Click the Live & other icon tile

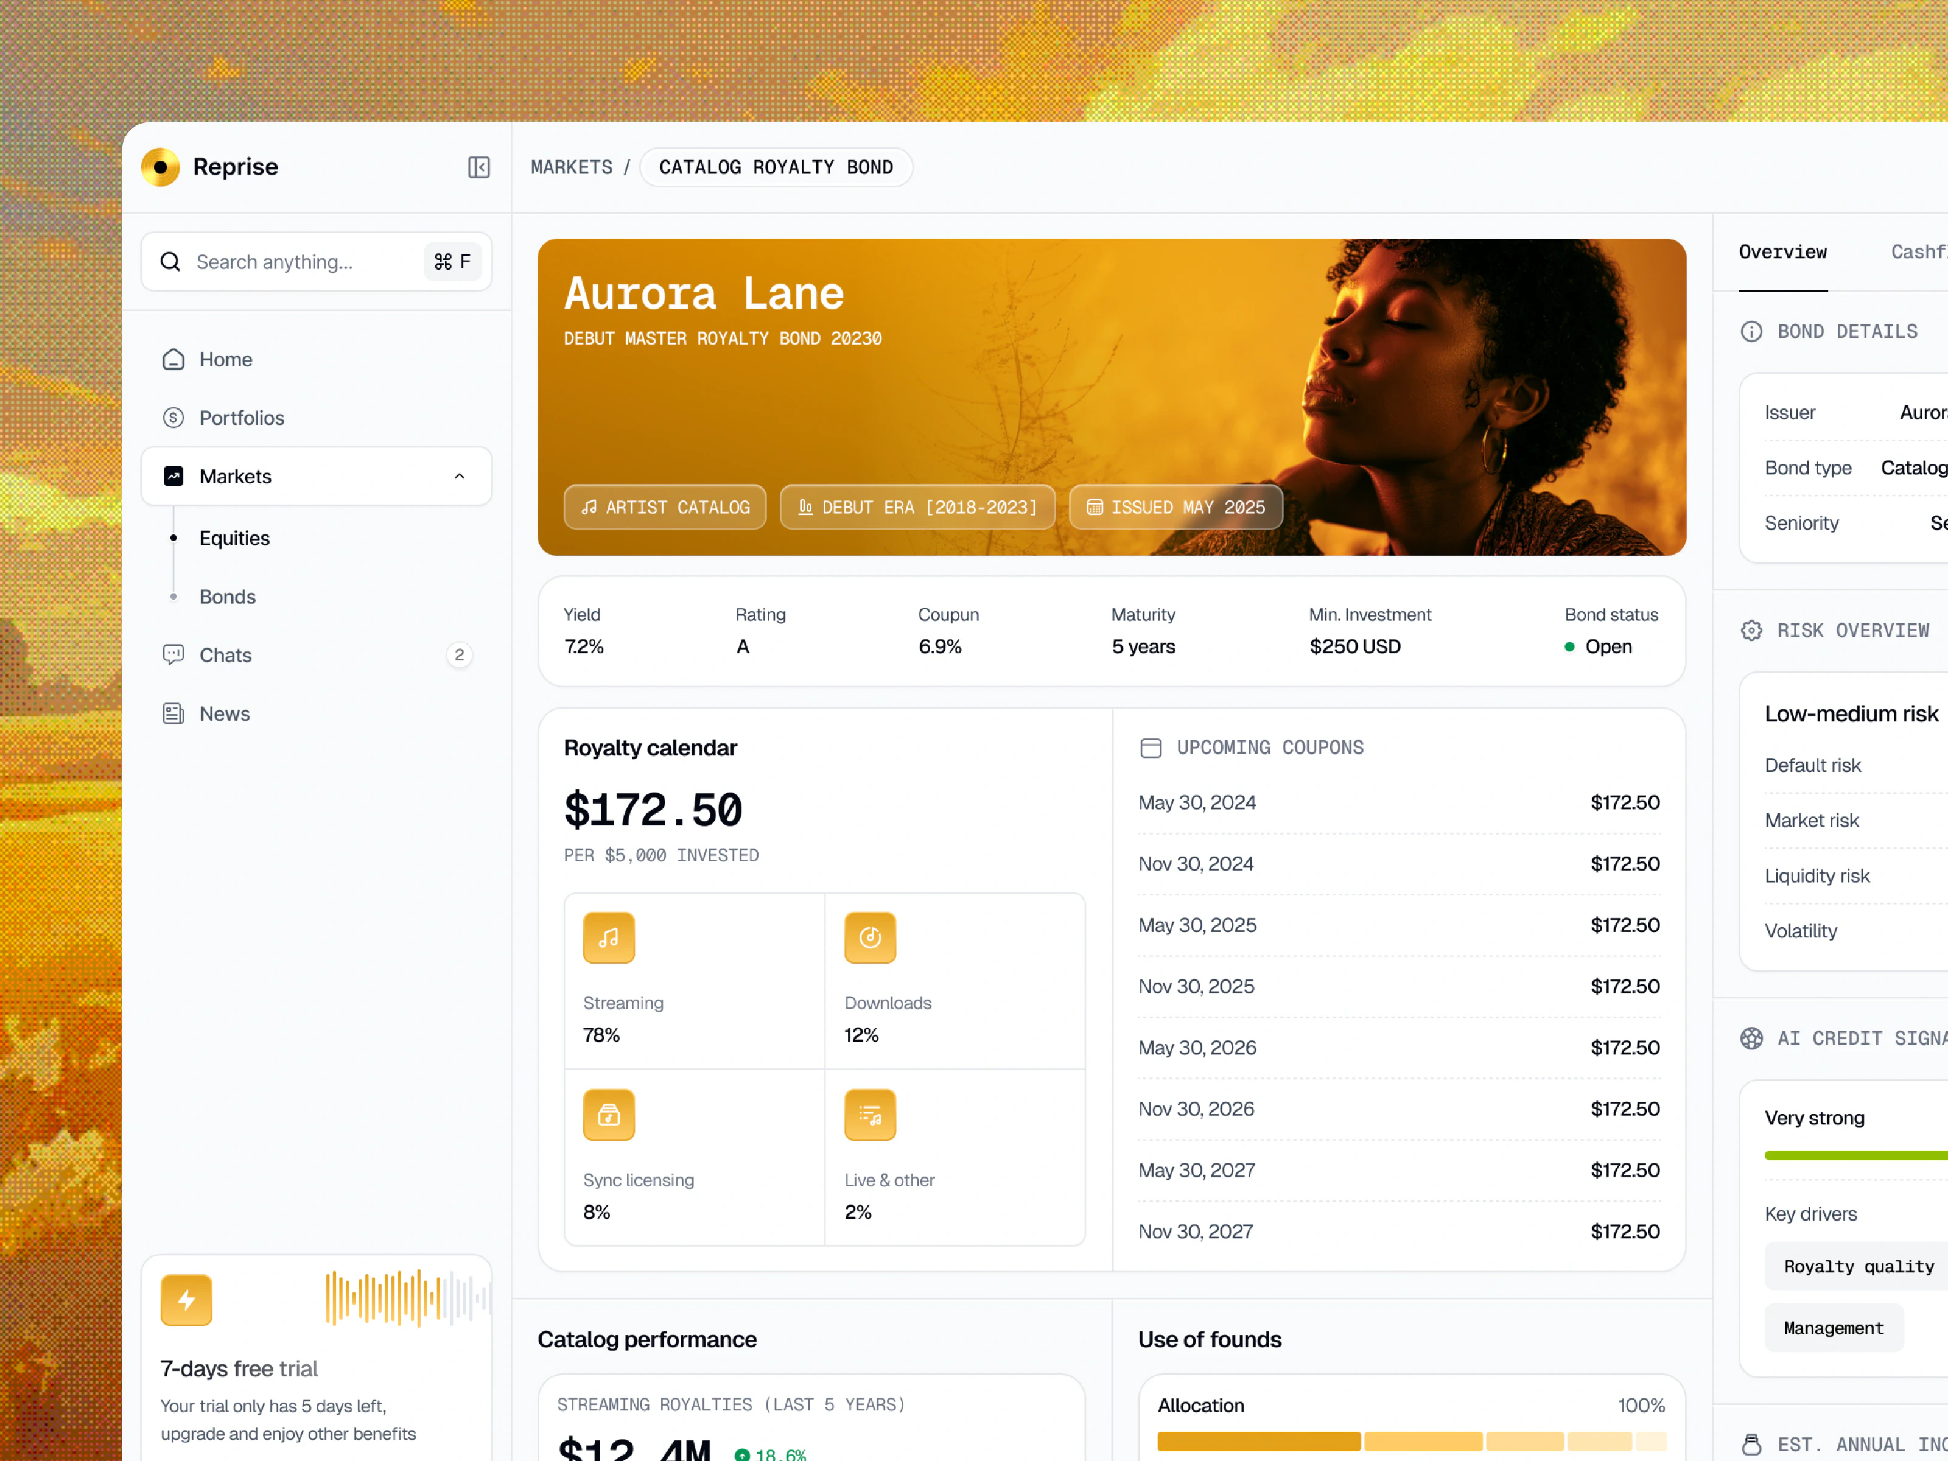(x=870, y=1115)
